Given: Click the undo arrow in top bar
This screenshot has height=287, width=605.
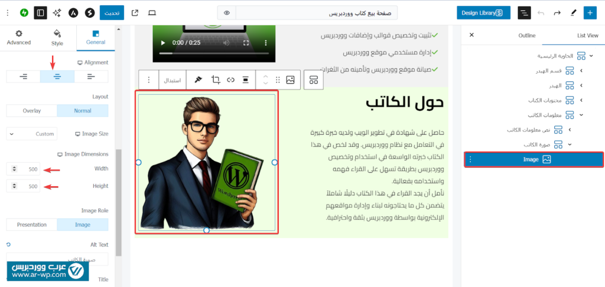Looking at the screenshot, I should [x=541, y=13].
